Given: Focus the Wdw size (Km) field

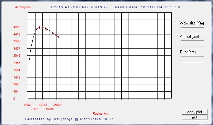Looking at the screenshot, I should (x=192, y=30).
